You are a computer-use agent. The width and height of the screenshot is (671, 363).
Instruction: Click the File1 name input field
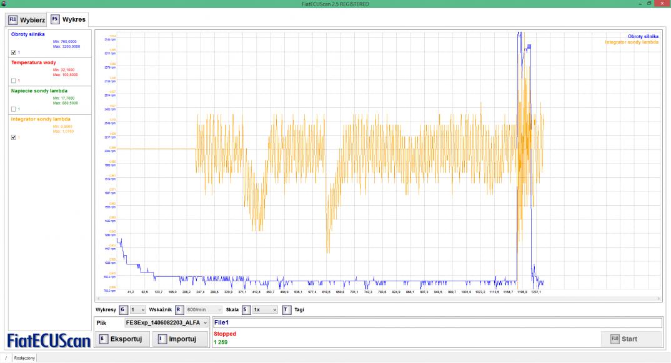click(437, 322)
